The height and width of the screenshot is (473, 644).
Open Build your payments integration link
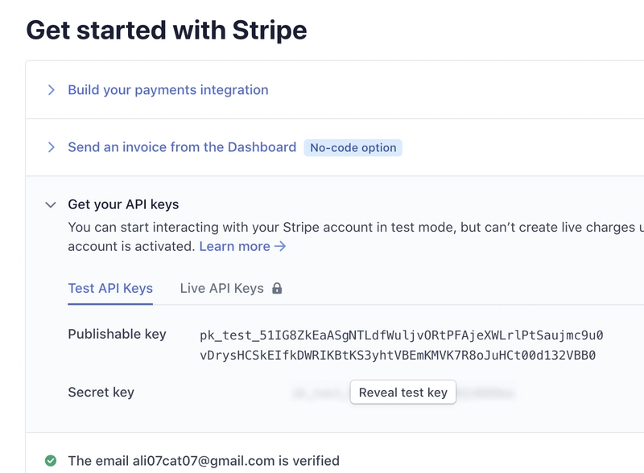click(168, 90)
